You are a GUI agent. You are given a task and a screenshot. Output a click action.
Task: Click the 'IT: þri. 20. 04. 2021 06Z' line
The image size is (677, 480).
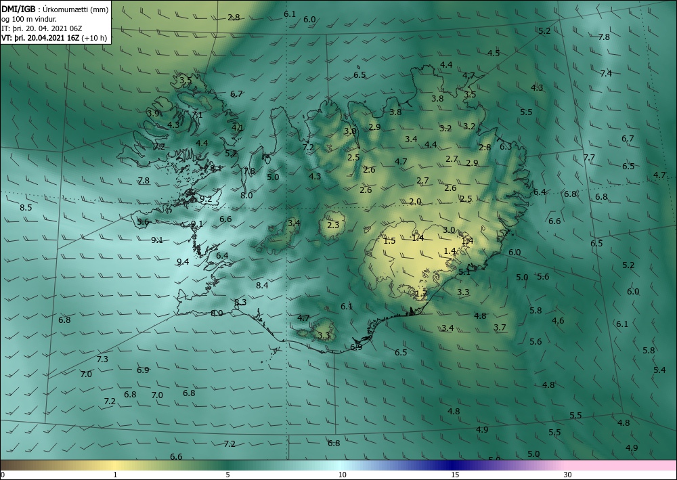(x=42, y=28)
